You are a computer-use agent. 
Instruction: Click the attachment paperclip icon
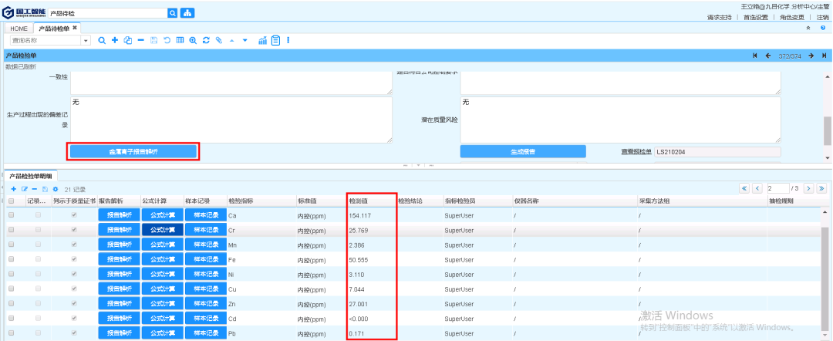tap(219, 40)
